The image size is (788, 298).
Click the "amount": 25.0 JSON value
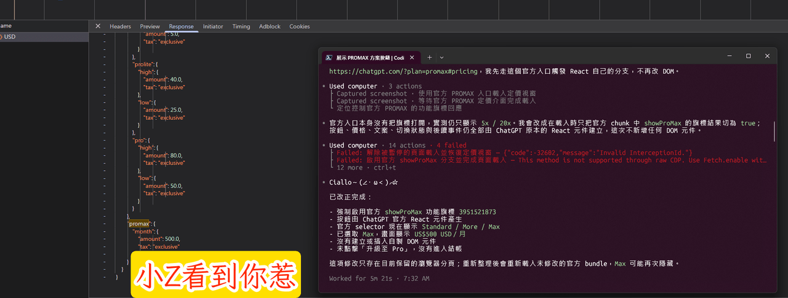(x=163, y=110)
